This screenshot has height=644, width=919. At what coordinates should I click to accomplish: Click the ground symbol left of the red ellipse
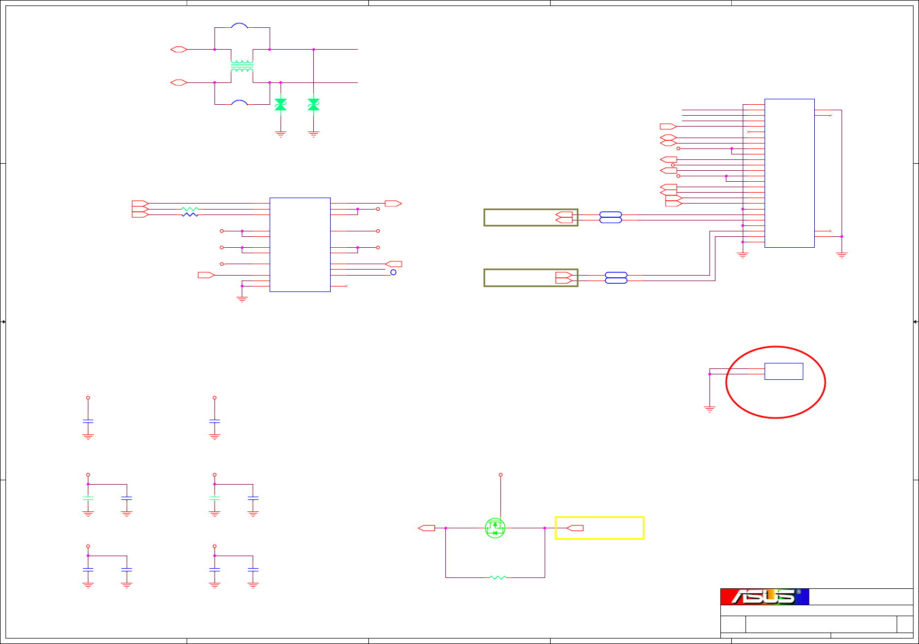tap(709, 409)
